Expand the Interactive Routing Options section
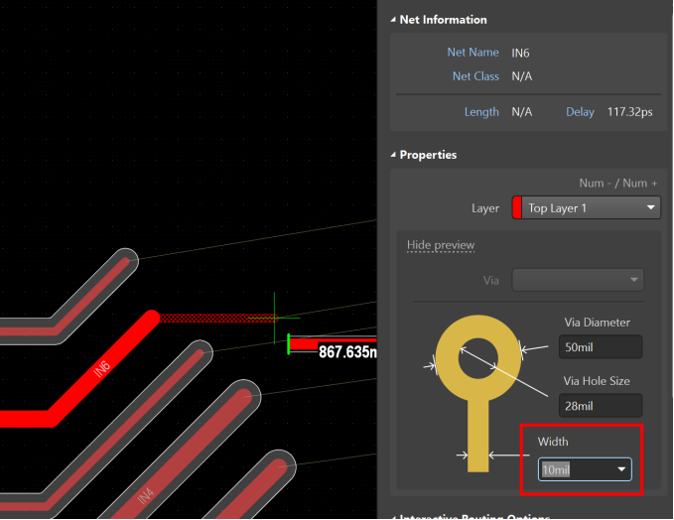Screen dimensions: 674x520 [x=393, y=517]
